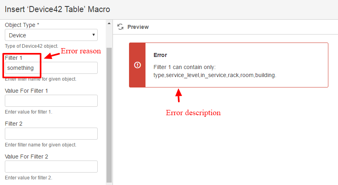Click the Insert 'Device42 Table' Macro title
338x185 pixels.
57,9
